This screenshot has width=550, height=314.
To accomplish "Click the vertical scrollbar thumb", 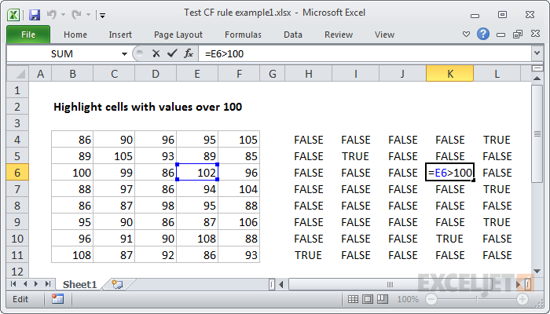I will (x=537, y=133).
